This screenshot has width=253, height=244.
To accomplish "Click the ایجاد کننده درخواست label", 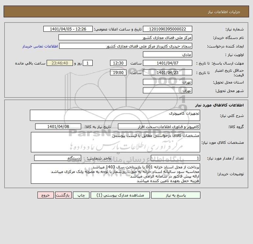I will point(225,46).
